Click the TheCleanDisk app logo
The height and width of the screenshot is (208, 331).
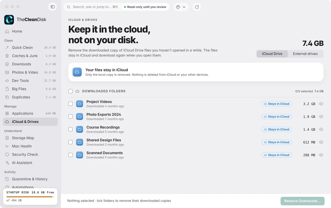[9, 20]
